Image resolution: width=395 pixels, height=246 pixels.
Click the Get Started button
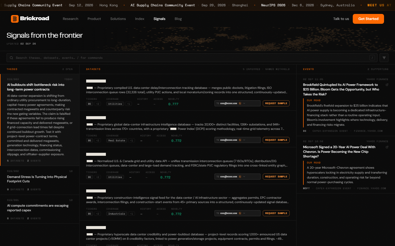click(368, 19)
